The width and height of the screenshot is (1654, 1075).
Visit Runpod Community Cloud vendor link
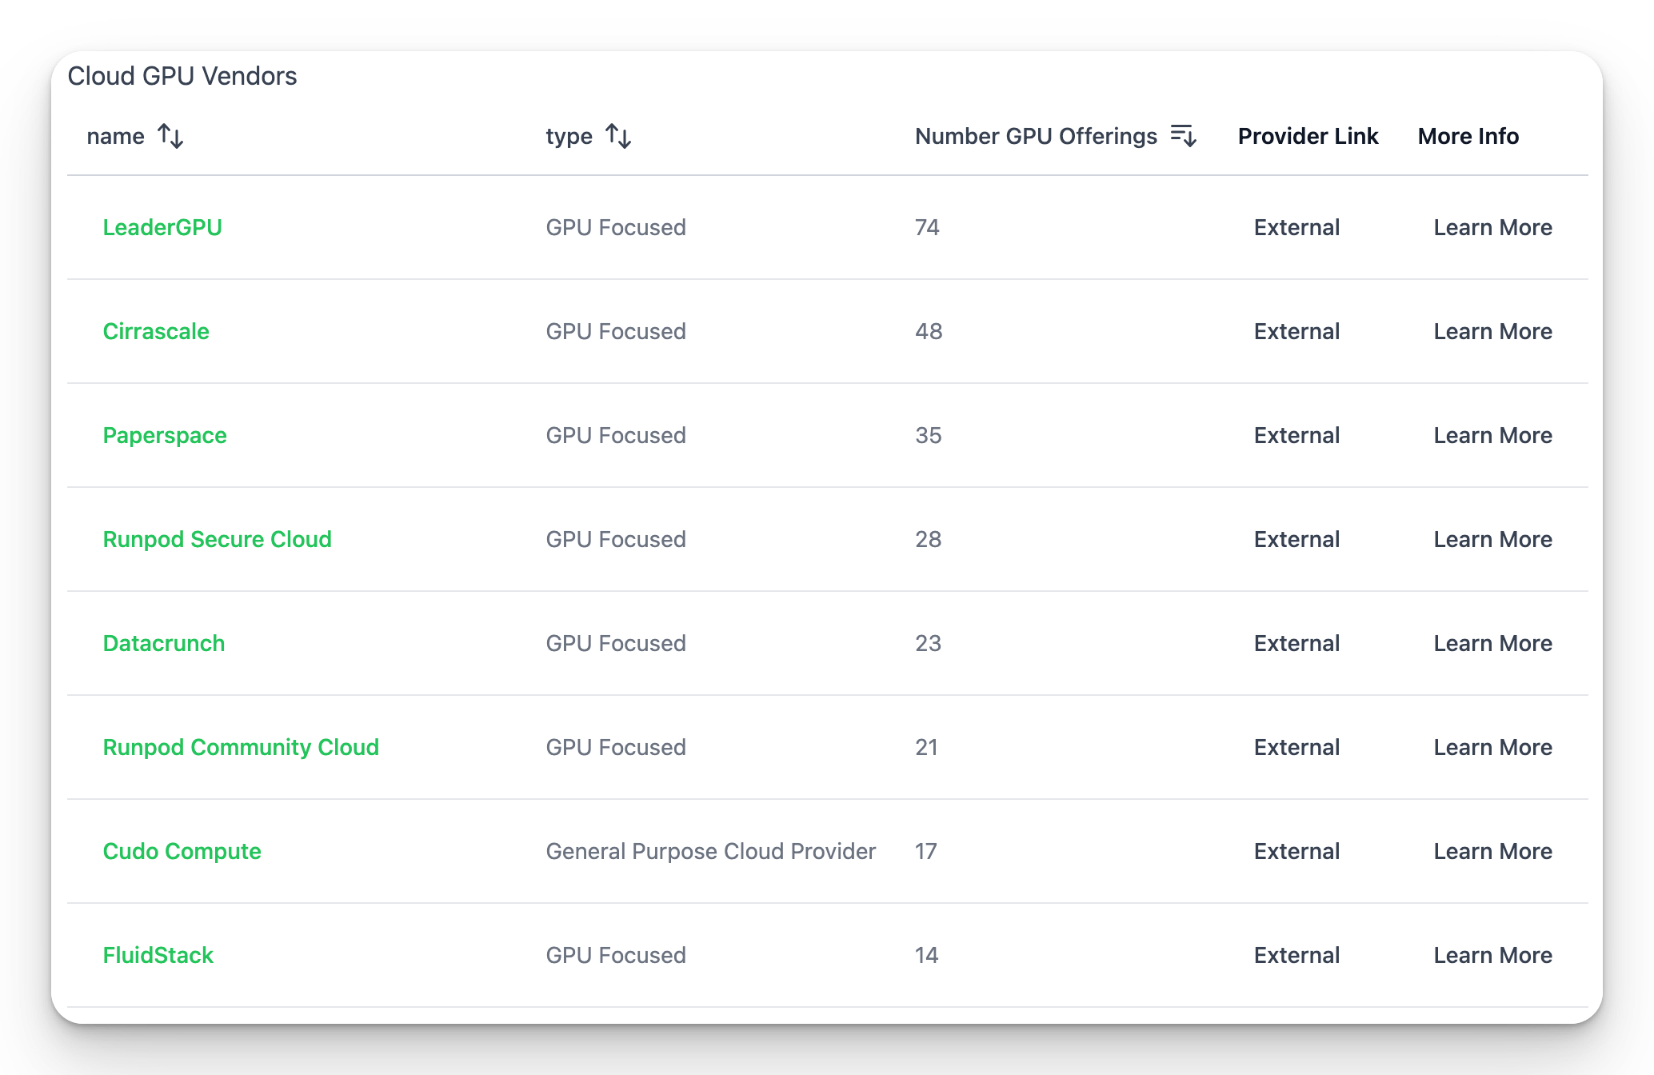tap(241, 747)
